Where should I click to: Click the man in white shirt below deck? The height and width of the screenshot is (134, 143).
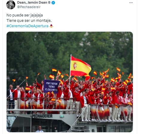[x=39, y=129]
